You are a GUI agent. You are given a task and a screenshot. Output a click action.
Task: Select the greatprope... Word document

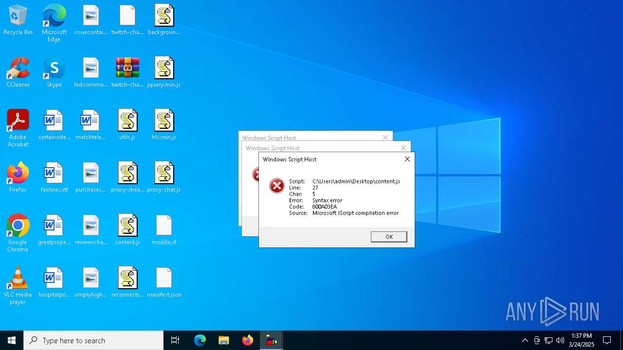(54, 230)
